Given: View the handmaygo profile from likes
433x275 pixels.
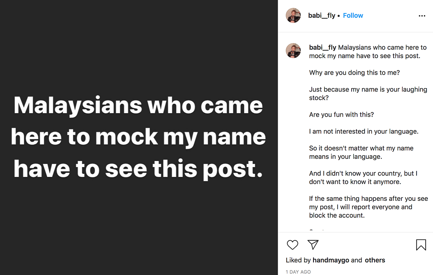Looking at the screenshot, I should click(x=331, y=260).
